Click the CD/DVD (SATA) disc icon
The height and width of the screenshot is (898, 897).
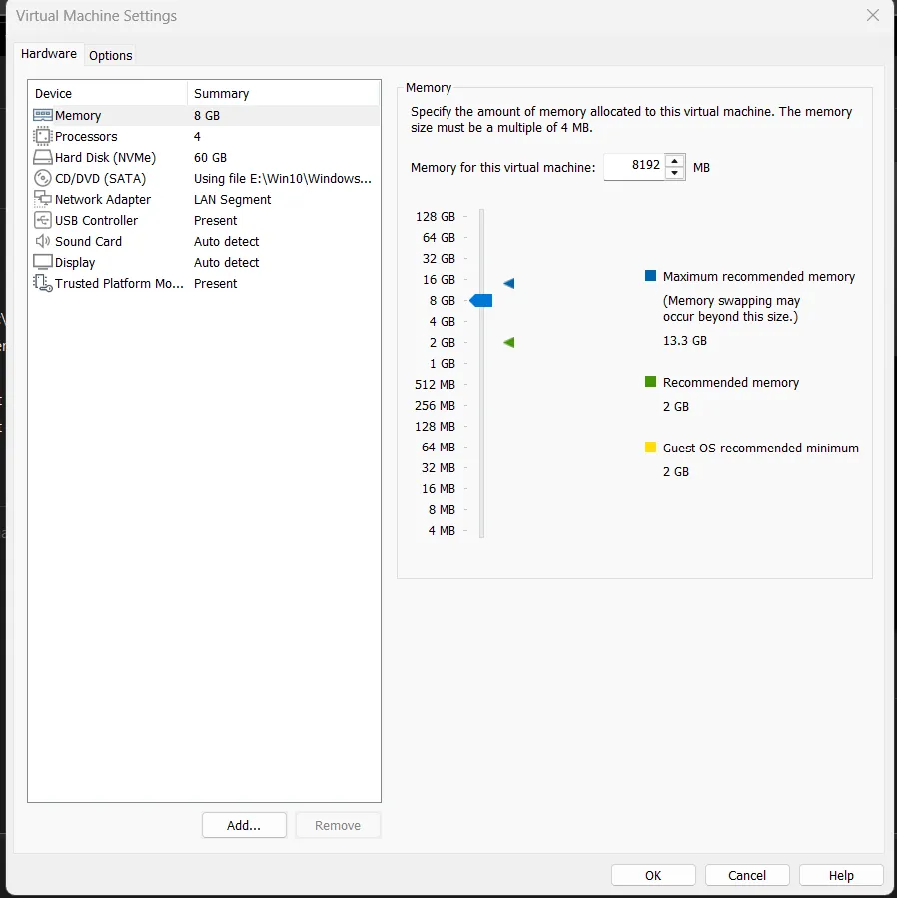click(42, 178)
